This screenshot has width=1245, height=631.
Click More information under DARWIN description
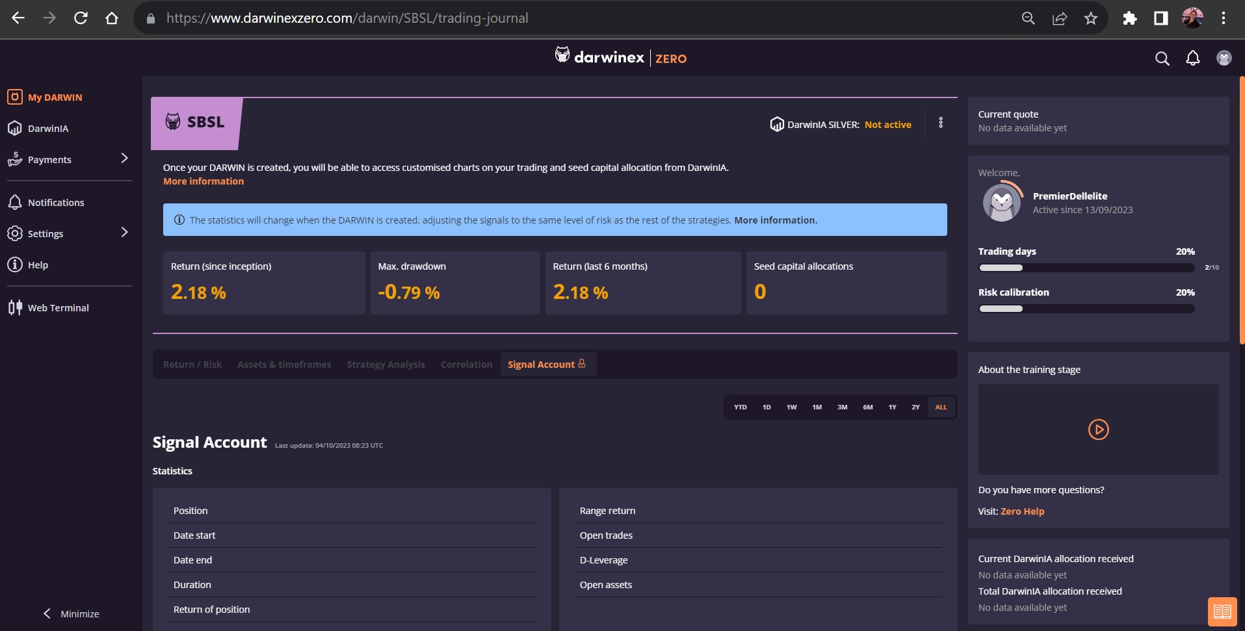click(203, 181)
